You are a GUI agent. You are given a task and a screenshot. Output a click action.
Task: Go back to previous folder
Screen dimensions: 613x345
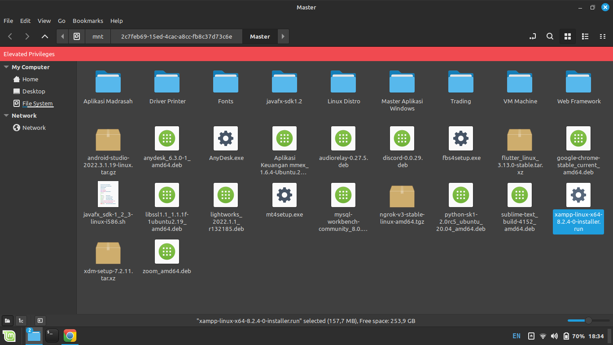[10, 36]
